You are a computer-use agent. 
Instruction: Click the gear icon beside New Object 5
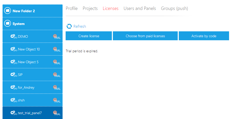[x=13, y=62]
